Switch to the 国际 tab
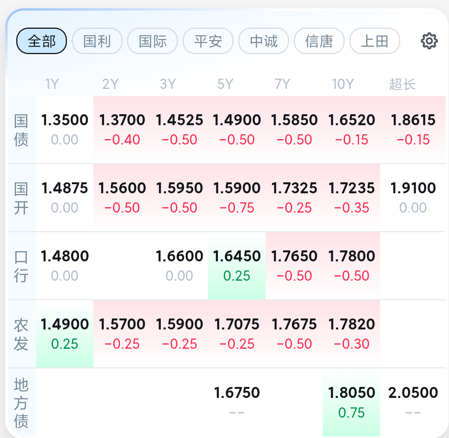449x438 pixels. coord(152,41)
